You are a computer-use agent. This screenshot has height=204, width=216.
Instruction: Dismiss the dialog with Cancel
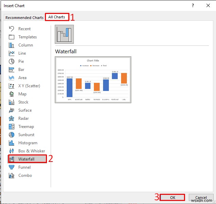pos(201,198)
